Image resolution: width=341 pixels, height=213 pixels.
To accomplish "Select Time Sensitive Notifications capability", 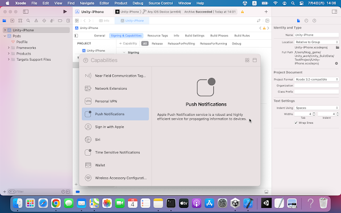I will pyautogui.click(x=115, y=152).
